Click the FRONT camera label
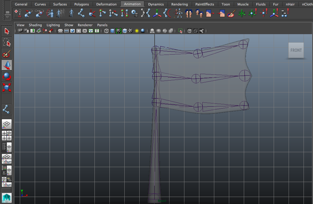 pos(296,50)
